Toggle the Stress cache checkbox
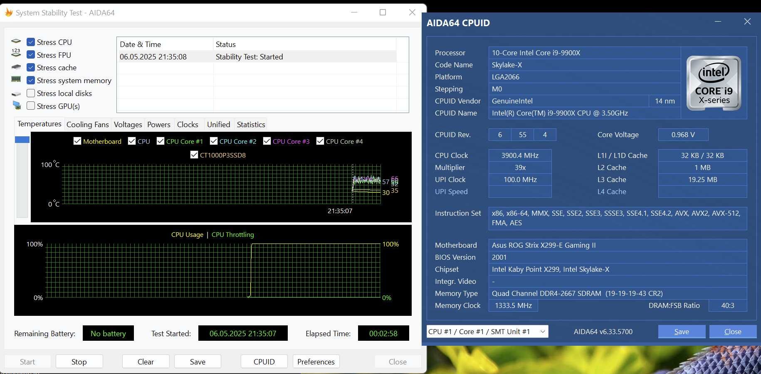This screenshot has width=761, height=374. pos(31,67)
